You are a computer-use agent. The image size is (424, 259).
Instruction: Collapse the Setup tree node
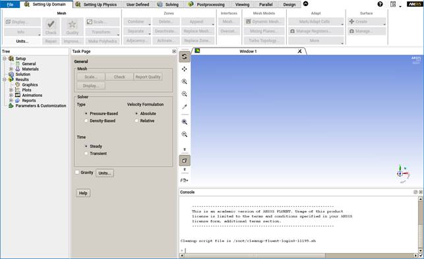pyautogui.click(x=5, y=59)
